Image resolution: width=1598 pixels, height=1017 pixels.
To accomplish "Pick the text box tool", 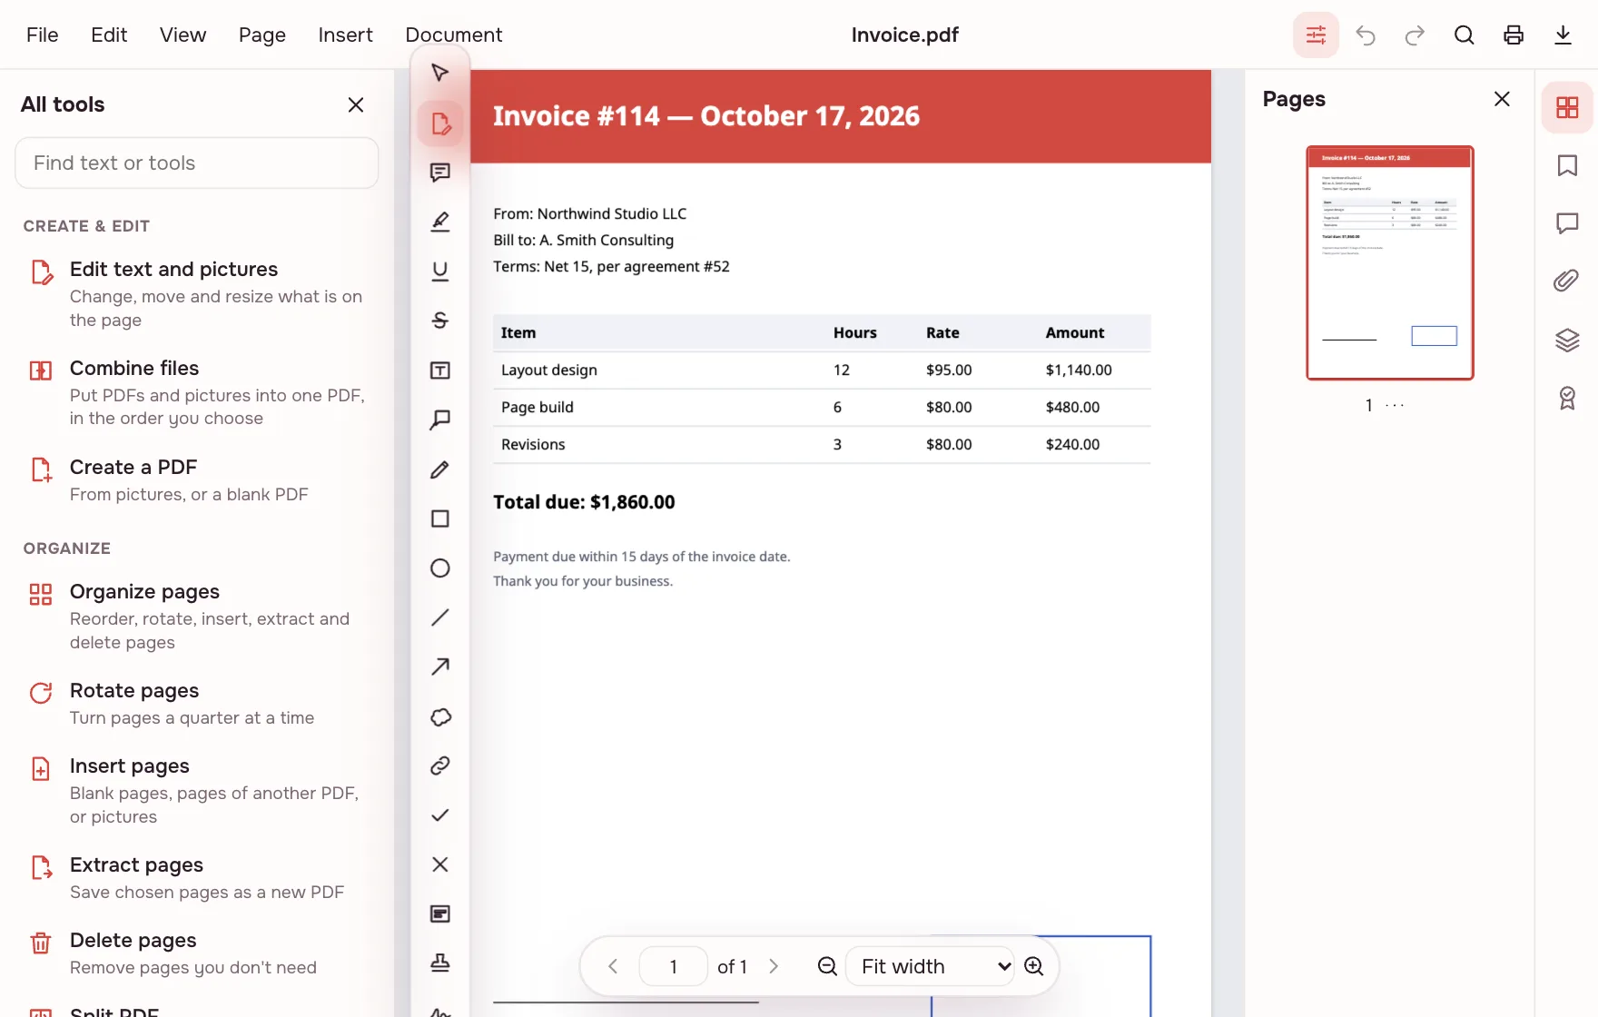I will [440, 370].
